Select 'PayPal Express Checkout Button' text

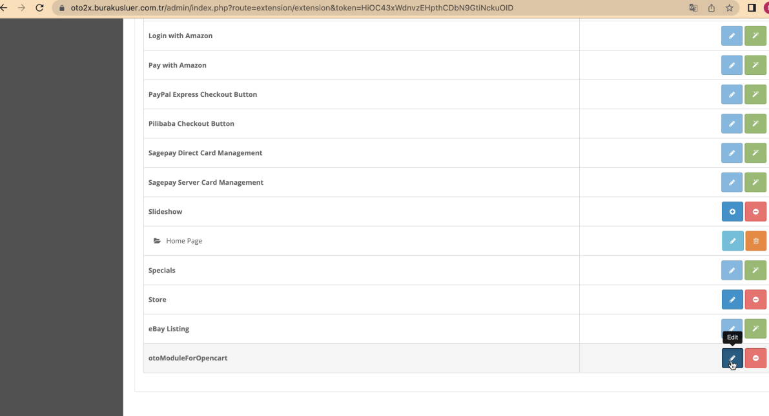click(x=203, y=94)
